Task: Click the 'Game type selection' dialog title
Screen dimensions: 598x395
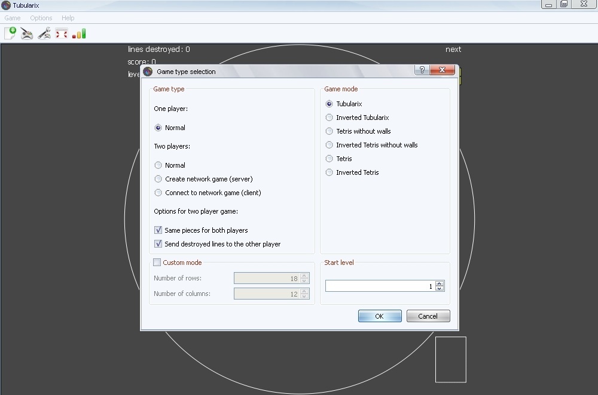Action: pos(186,72)
